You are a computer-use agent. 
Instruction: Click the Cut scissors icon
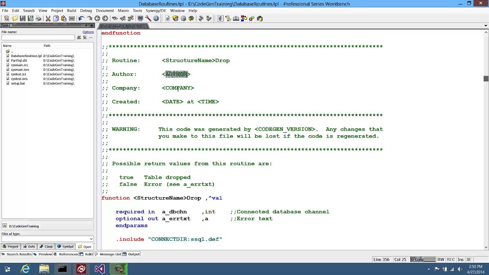pyautogui.click(x=48, y=18)
